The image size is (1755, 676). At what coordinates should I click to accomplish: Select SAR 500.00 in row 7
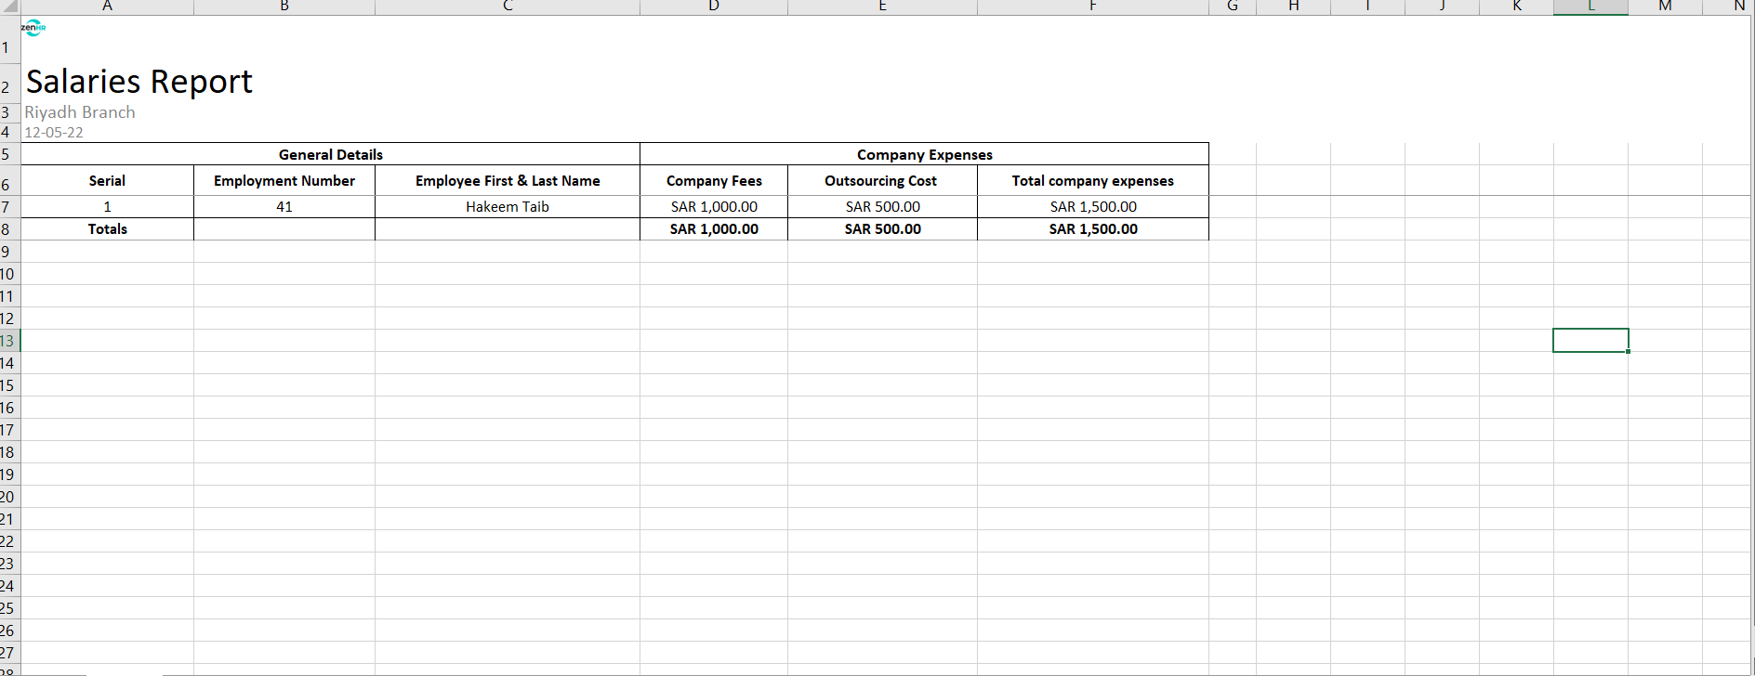tap(882, 207)
